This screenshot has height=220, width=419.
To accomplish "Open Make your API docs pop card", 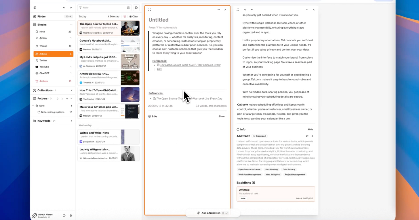I will 108,111.
